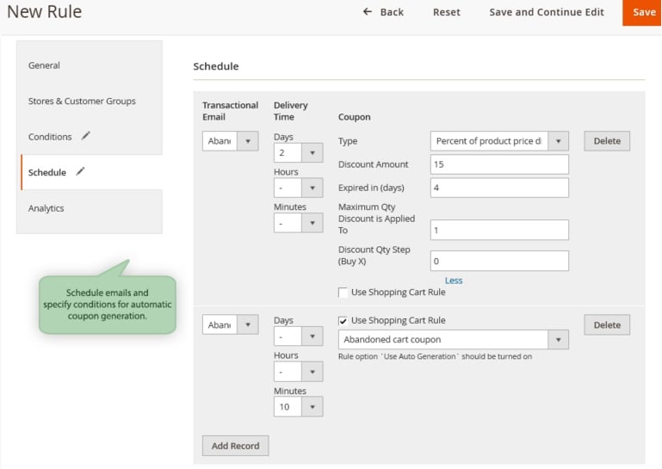Open the General tab
The height and width of the screenshot is (469, 662).
point(44,65)
